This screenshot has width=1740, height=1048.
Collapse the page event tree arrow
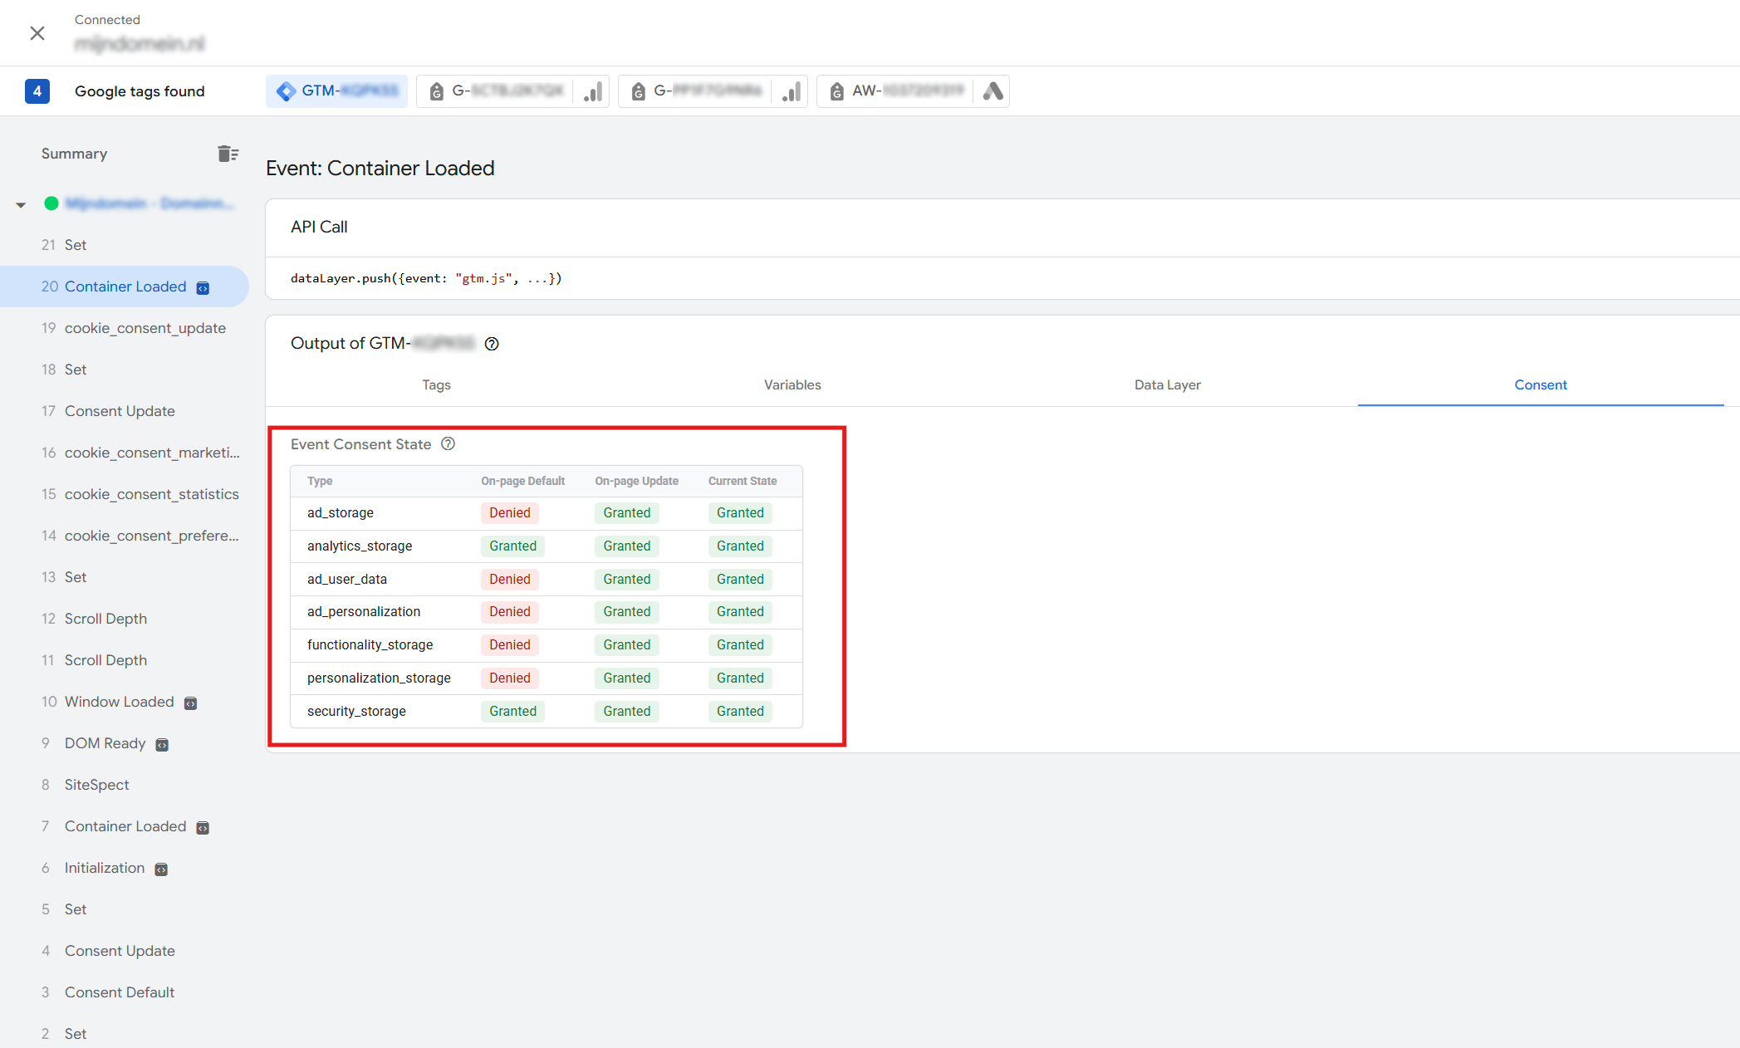[x=21, y=204]
